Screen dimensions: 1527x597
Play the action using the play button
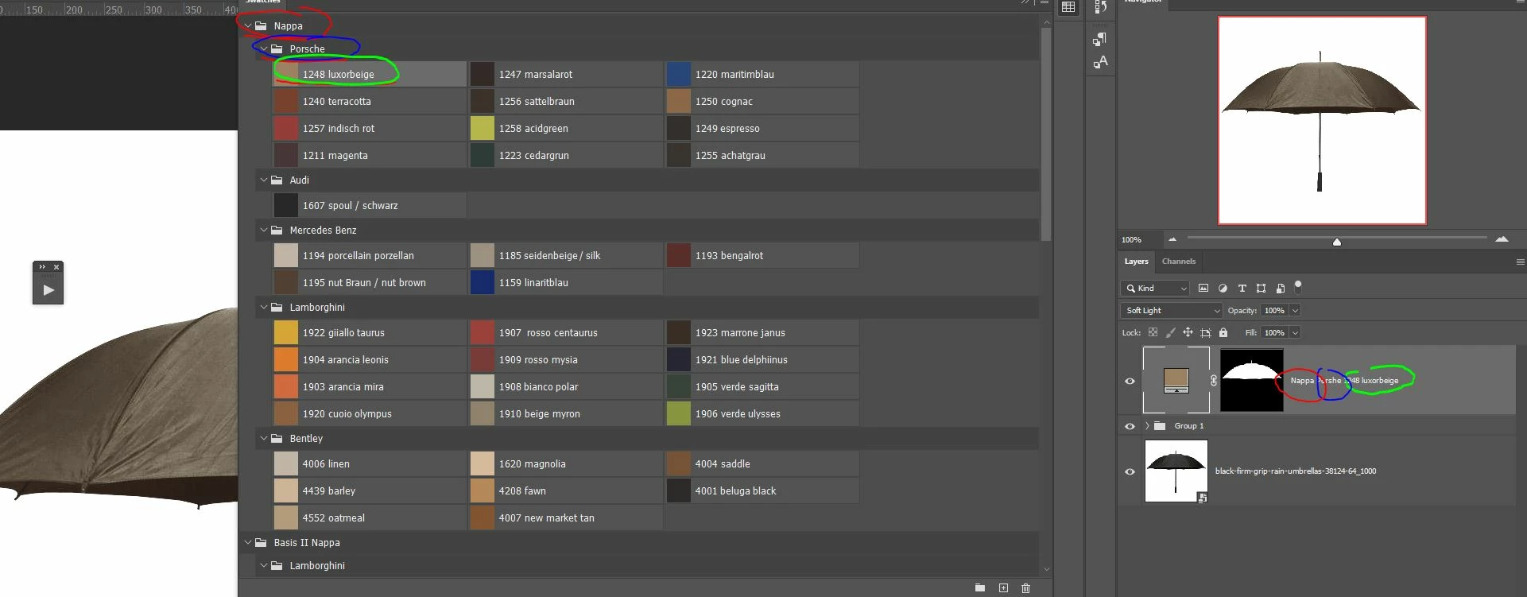pyautogui.click(x=48, y=289)
